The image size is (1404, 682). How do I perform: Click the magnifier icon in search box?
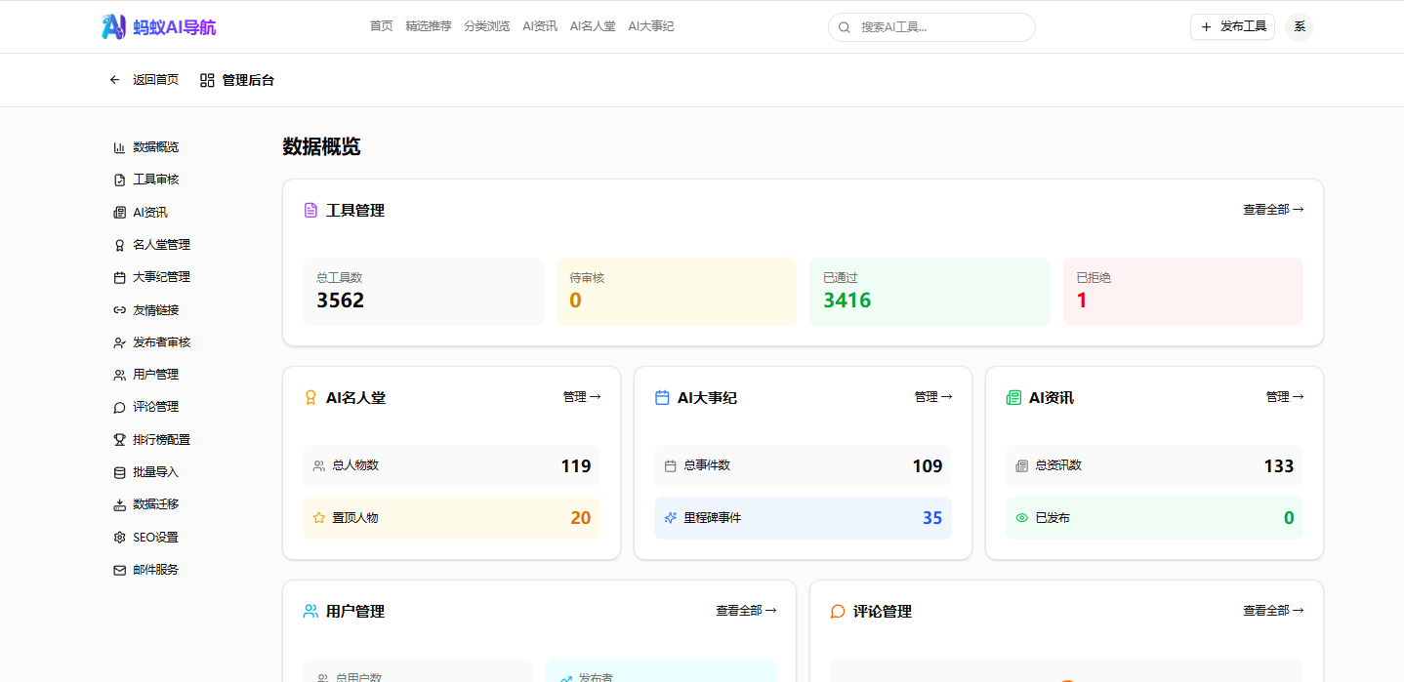pos(845,27)
